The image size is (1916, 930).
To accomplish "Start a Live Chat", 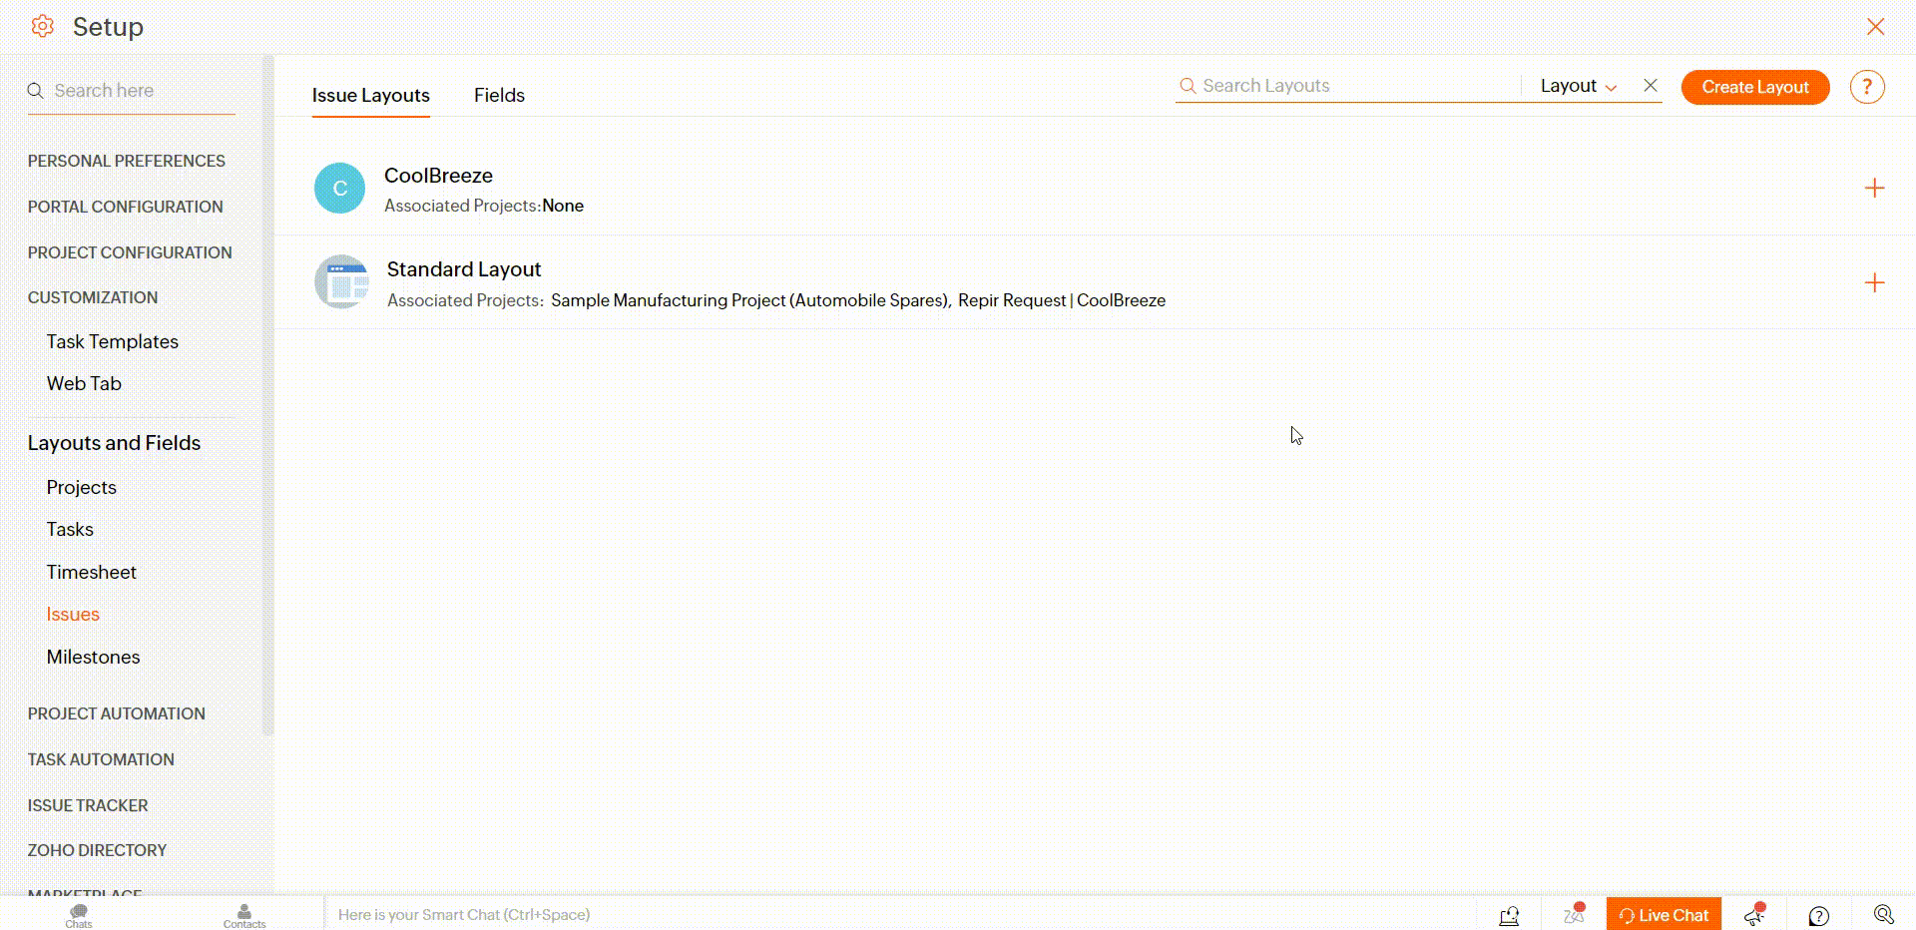I will (x=1664, y=915).
